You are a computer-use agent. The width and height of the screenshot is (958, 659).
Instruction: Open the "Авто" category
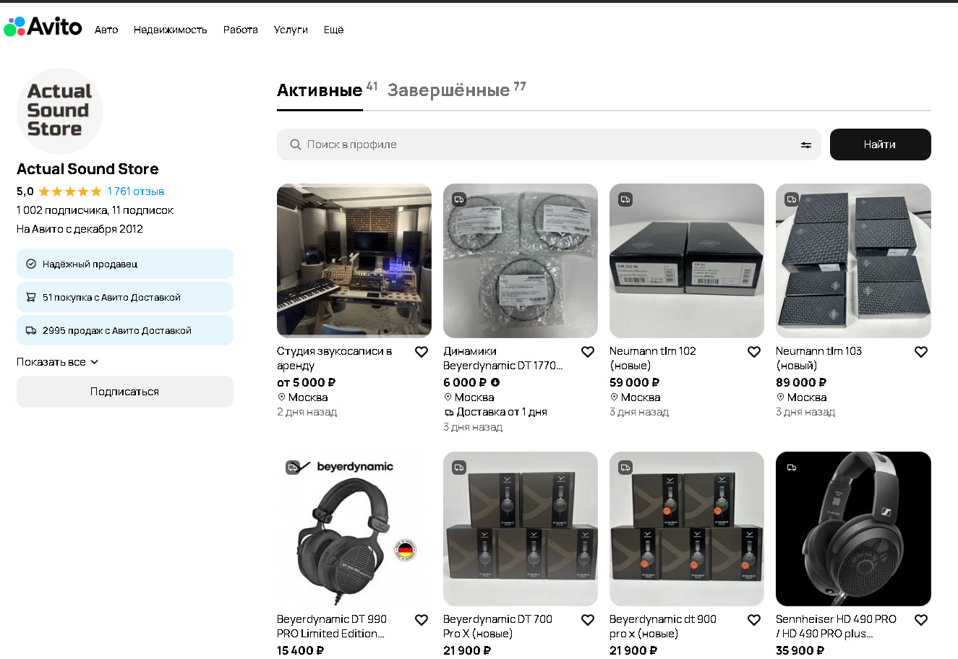[106, 30]
